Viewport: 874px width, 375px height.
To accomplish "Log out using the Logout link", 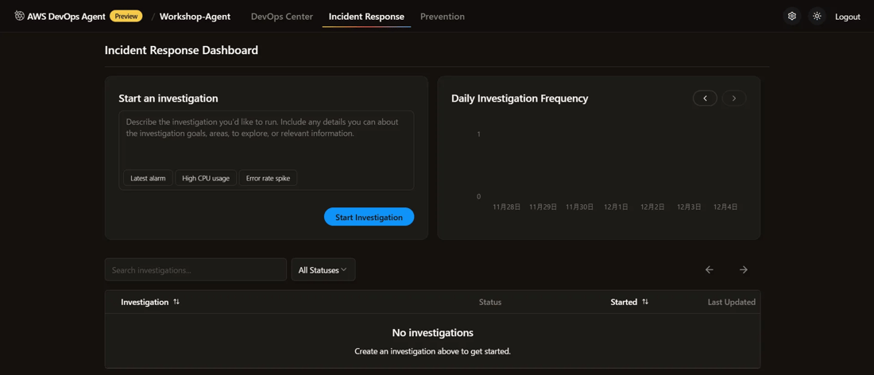I will pyautogui.click(x=847, y=17).
